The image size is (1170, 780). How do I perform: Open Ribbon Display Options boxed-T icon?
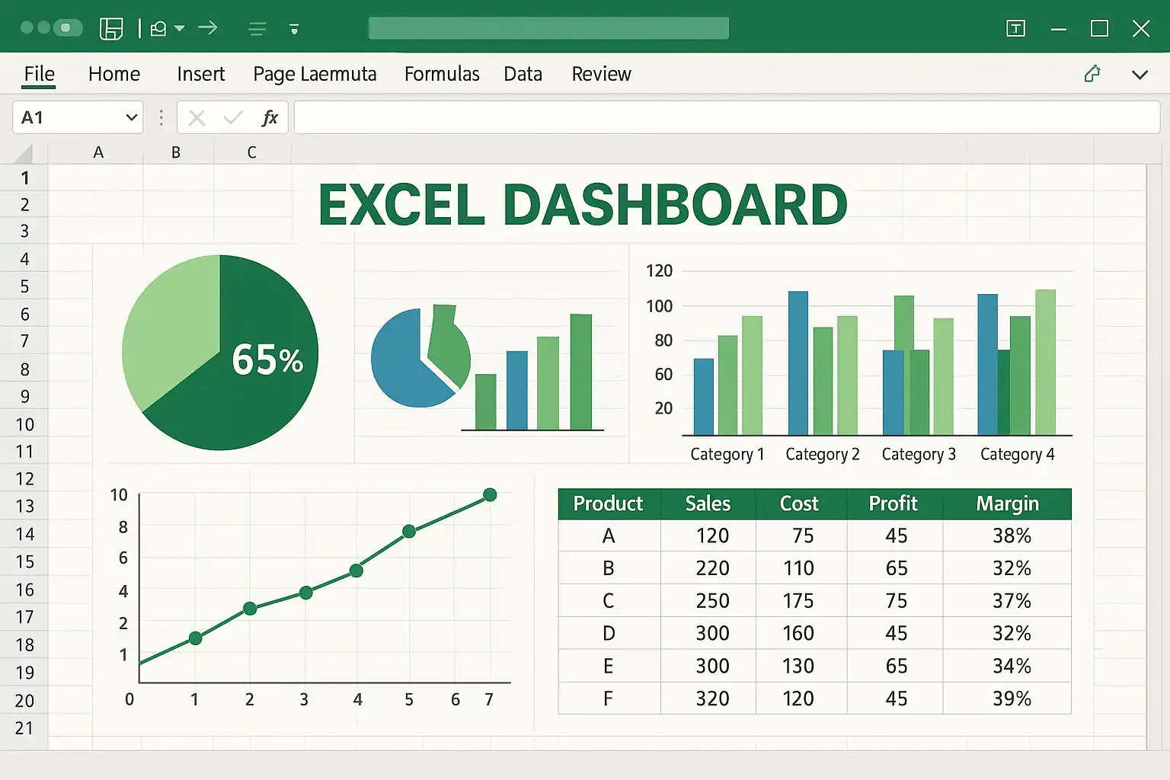click(1015, 29)
